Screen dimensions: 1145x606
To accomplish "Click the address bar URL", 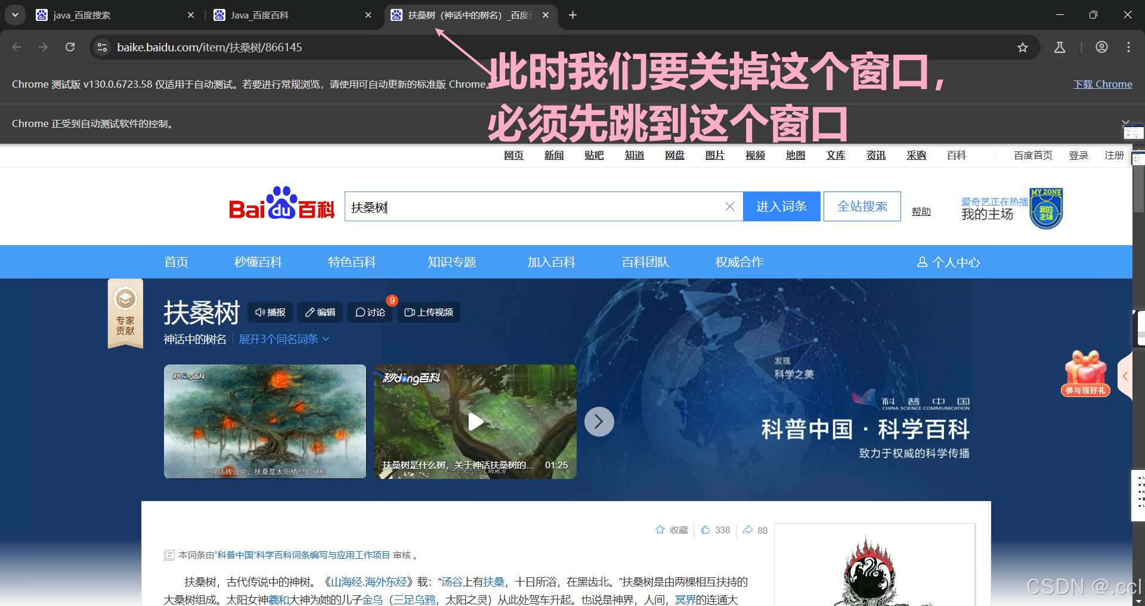I will coord(209,47).
